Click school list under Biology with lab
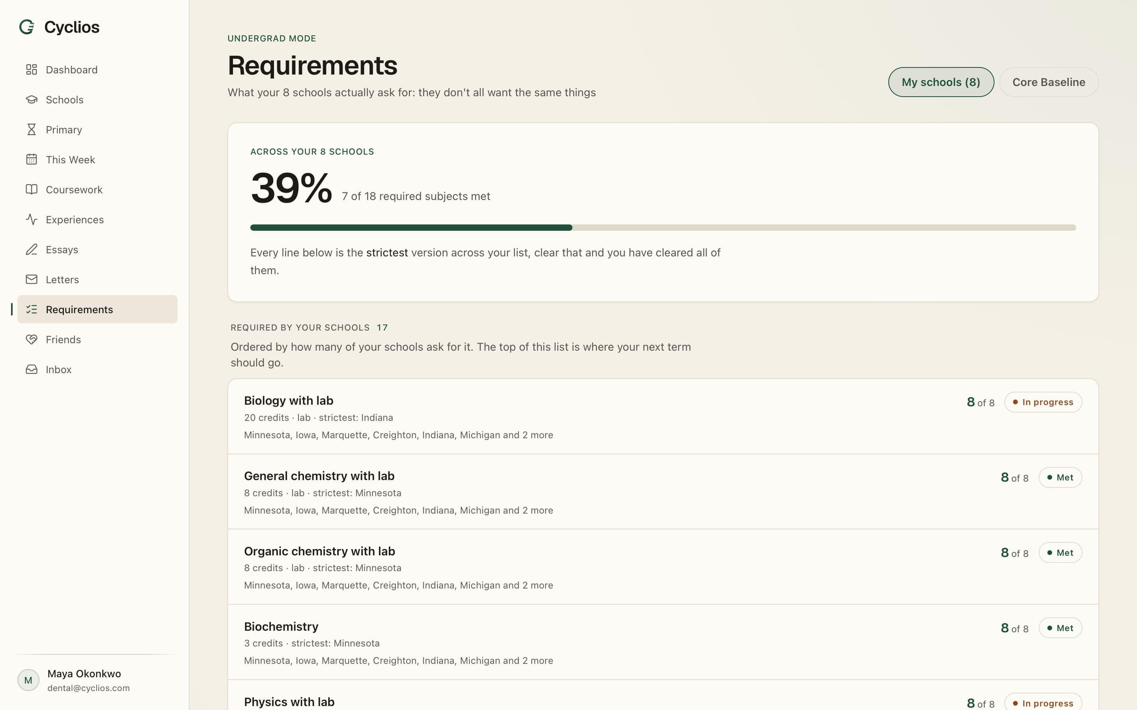 click(398, 435)
